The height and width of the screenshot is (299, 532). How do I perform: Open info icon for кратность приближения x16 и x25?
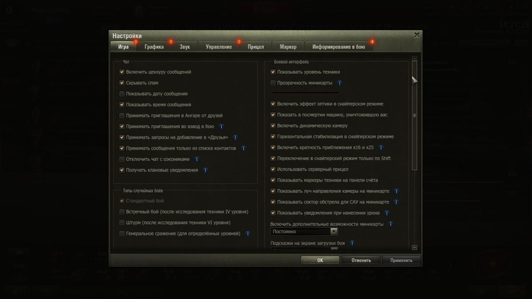(x=381, y=148)
